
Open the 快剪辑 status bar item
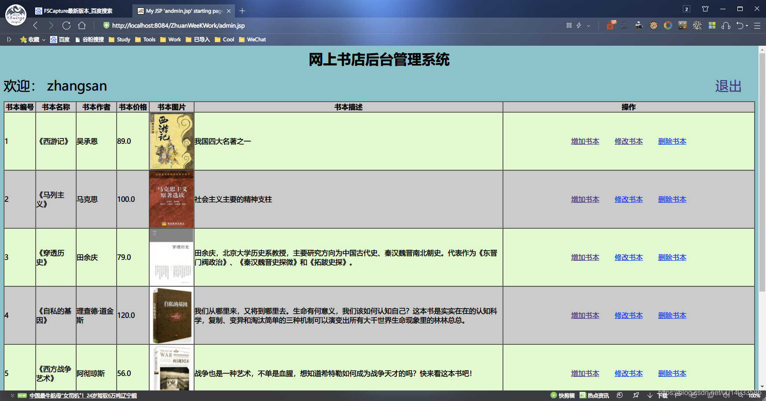point(563,395)
